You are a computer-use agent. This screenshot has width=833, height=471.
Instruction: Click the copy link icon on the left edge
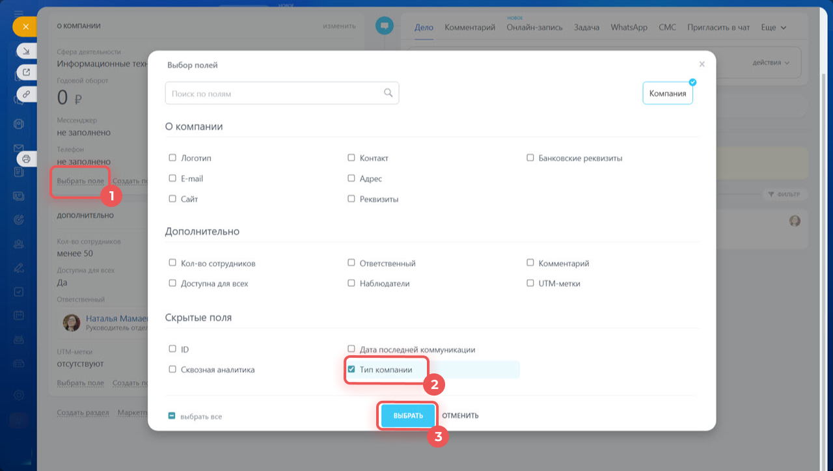27,94
